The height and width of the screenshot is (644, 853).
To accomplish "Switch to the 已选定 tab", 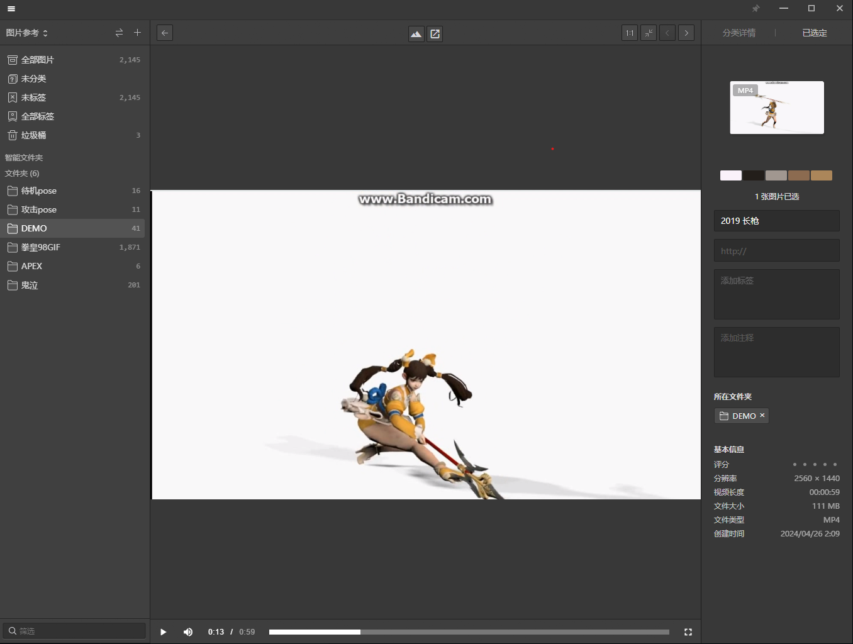I will click(x=815, y=33).
